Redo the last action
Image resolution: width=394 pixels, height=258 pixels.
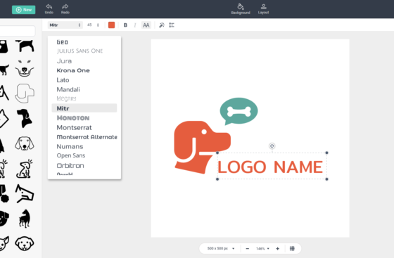(x=65, y=8)
